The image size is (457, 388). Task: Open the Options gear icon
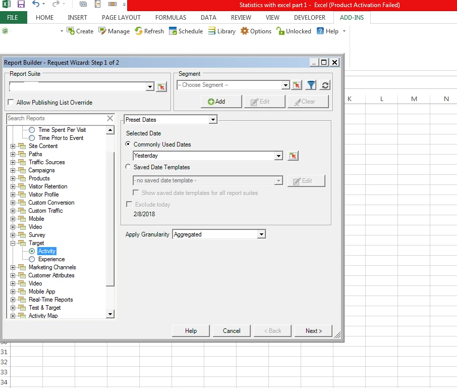click(x=245, y=31)
